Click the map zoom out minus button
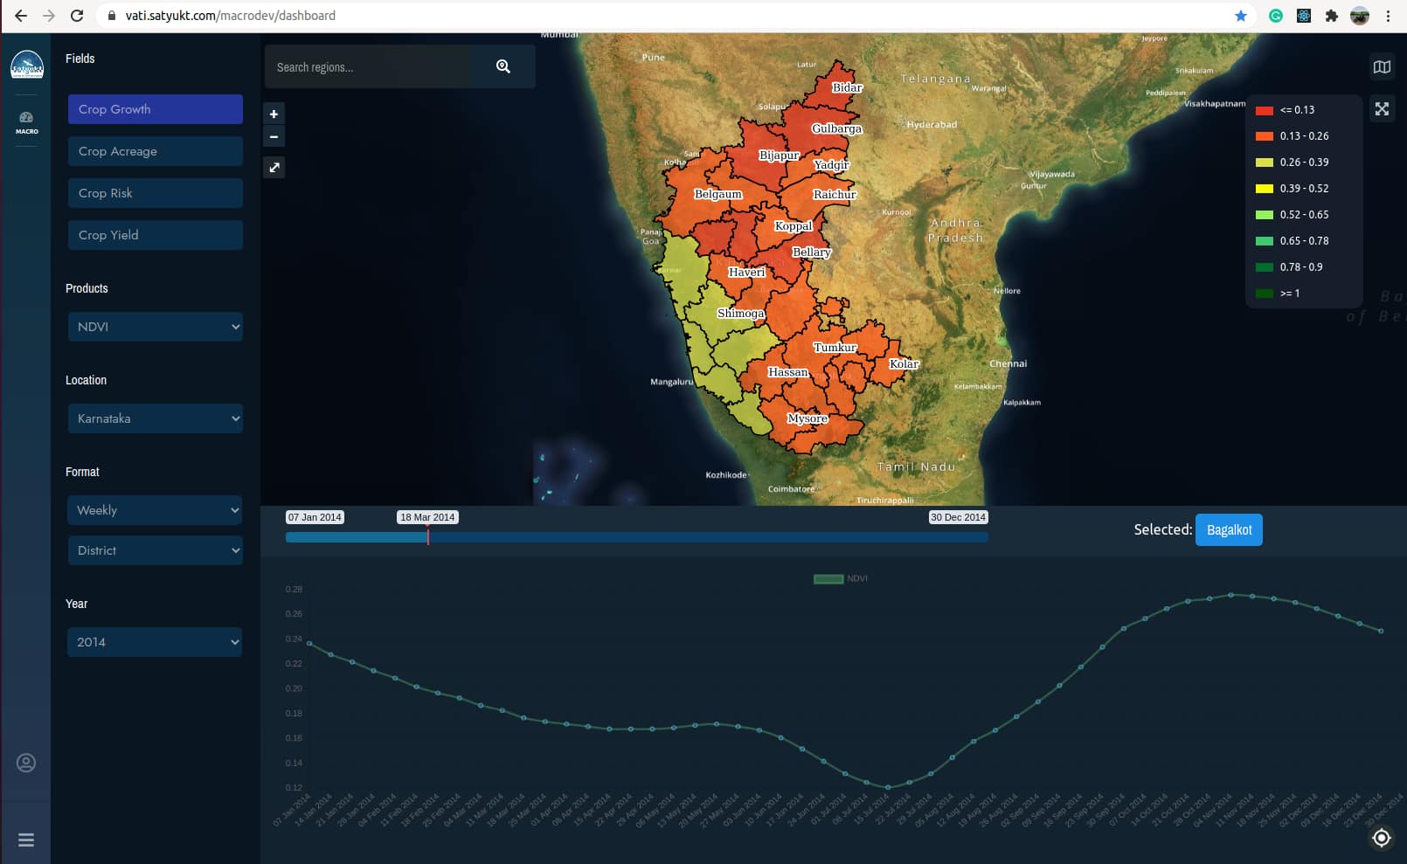Screen dimensions: 1407x864 click(x=274, y=137)
